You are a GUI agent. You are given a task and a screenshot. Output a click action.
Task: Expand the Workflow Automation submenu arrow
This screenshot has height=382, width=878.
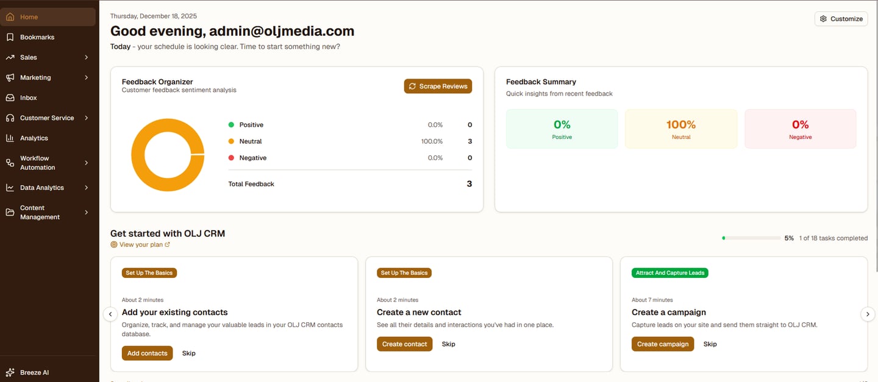[x=87, y=163]
